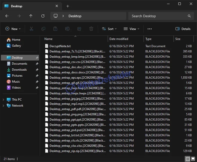Click the Cut scissors icon
Image resolution: width=197 pixels, height=162 pixels.
pos(31,29)
